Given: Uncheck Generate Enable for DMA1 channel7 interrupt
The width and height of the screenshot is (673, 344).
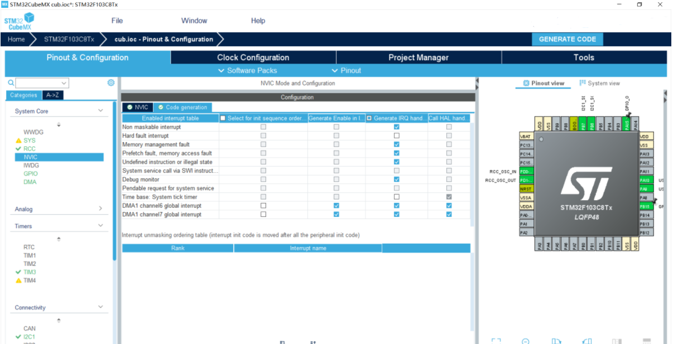Looking at the screenshot, I should tap(336, 214).
